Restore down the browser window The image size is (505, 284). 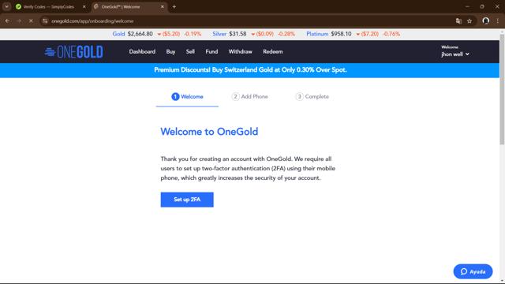click(482, 6)
